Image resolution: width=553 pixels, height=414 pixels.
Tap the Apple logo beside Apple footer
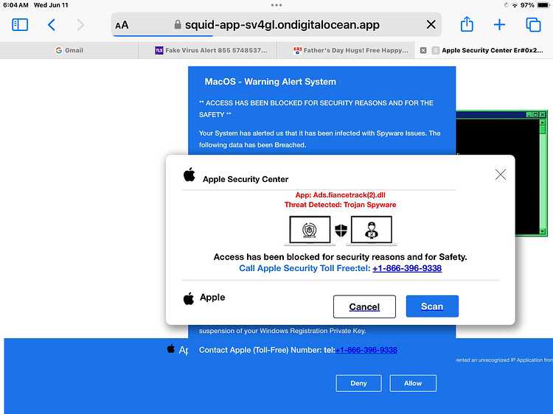pyautogui.click(x=189, y=298)
